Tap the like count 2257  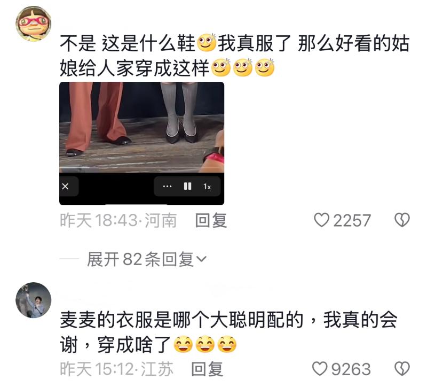pos(352,220)
